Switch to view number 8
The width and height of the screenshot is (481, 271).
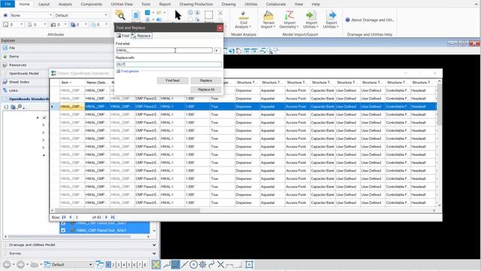coord(145,264)
